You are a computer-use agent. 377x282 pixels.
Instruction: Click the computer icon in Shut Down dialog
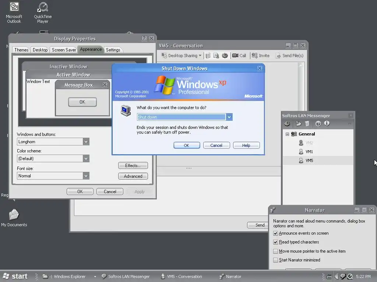pos(126,111)
